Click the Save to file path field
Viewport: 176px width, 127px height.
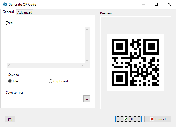pyautogui.click(x=44, y=99)
